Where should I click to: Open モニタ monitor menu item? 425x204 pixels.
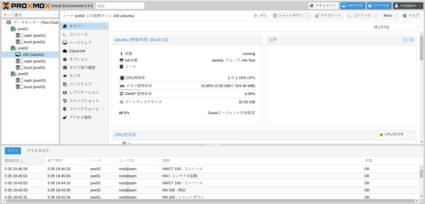pyautogui.click(x=84, y=76)
